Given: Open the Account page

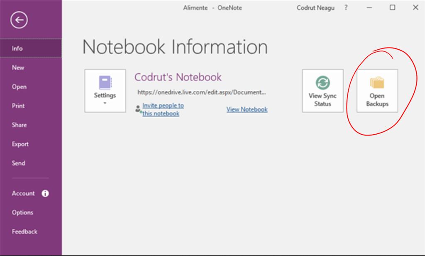Looking at the screenshot, I should click(x=23, y=193).
